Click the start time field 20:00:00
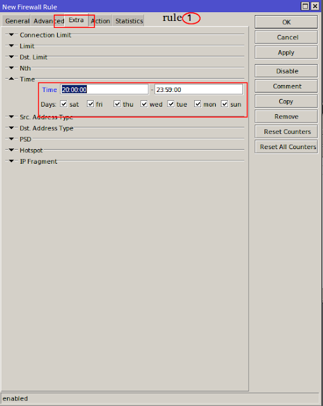The width and height of the screenshot is (323, 406). point(104,89)
